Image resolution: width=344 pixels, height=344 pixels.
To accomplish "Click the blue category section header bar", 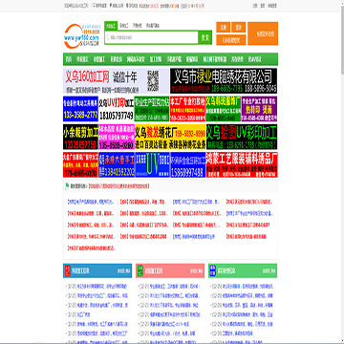I will point(97,270).
